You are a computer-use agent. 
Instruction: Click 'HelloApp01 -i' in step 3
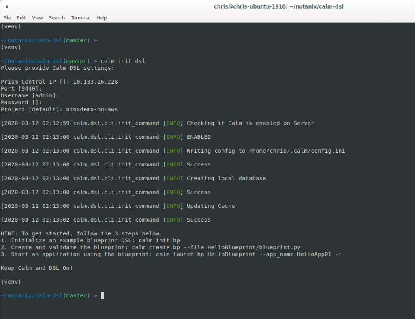click(319, 254)
